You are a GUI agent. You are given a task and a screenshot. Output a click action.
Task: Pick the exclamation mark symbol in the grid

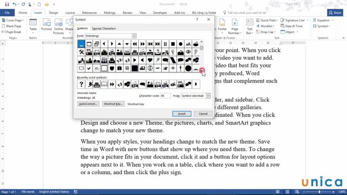[x=180, y=68]
